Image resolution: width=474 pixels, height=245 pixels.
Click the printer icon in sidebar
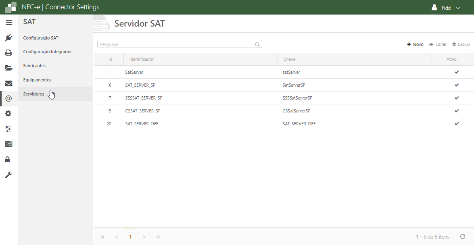pos(8,53)
